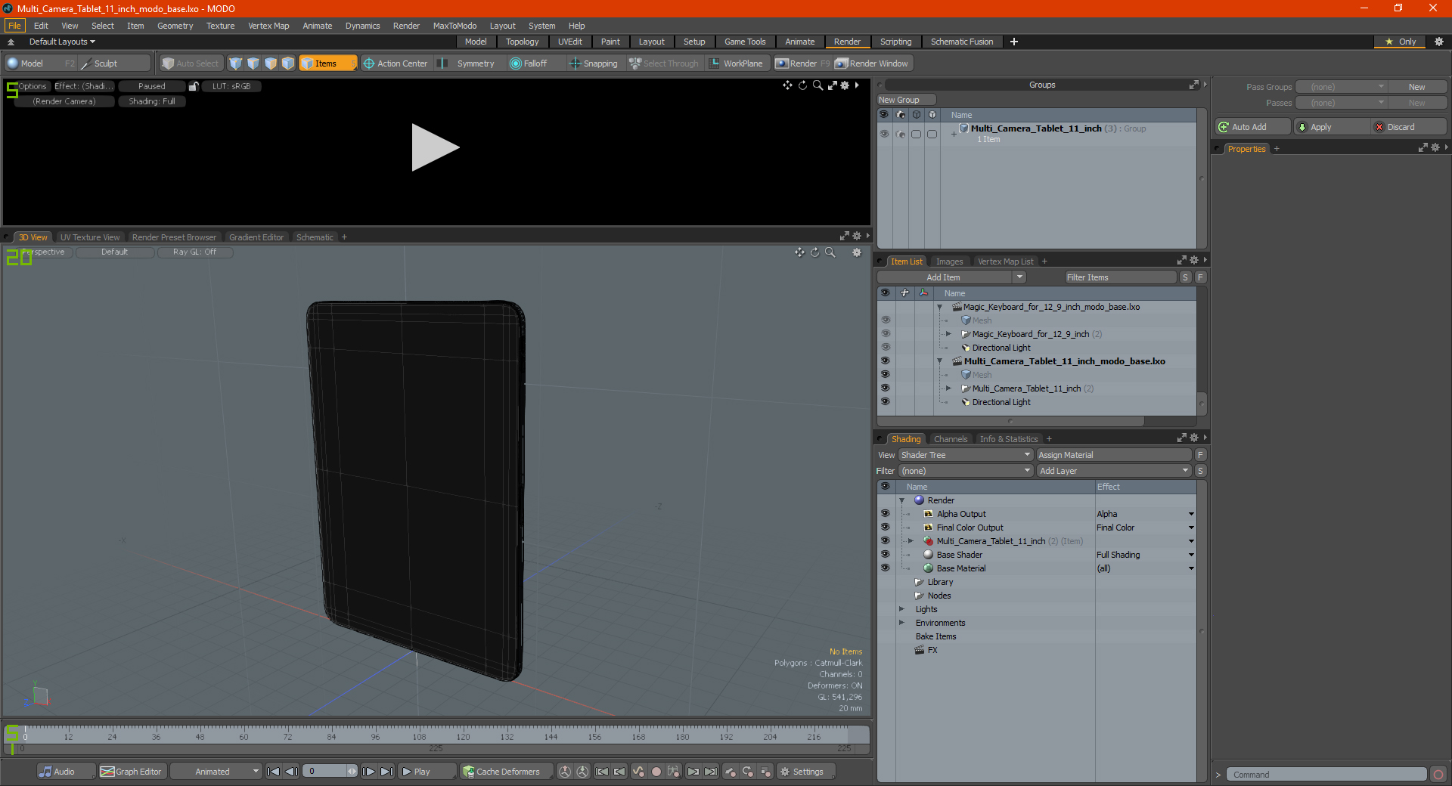Enable the Snapping tool
1452x786 pixels.
(593, 63)
